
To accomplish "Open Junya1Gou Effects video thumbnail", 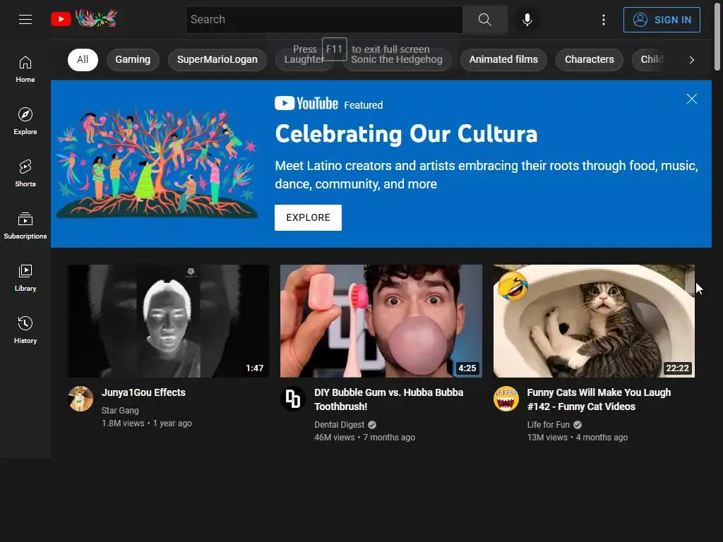I will [168, 321].
